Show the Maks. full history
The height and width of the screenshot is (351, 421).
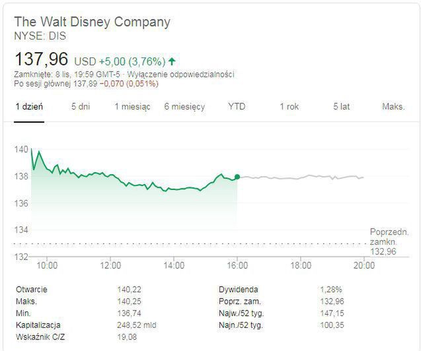point(393,107)
